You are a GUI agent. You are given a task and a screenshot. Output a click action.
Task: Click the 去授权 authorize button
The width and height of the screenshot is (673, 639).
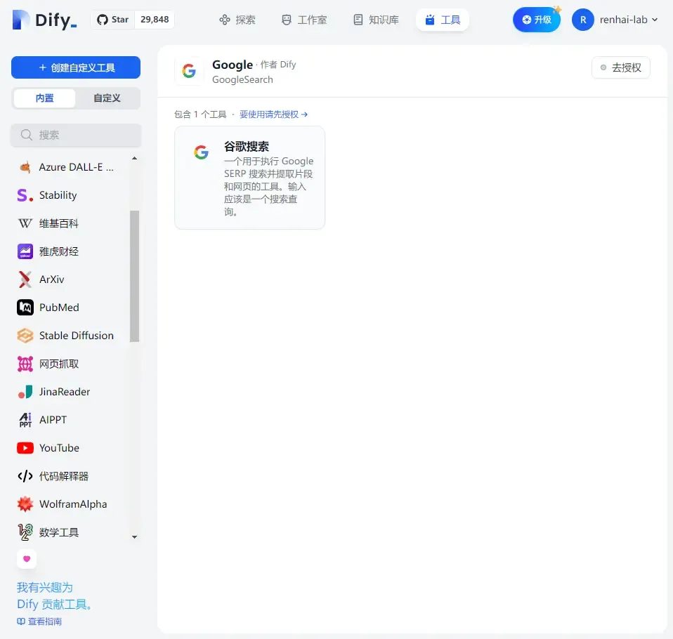click(620, 67)
